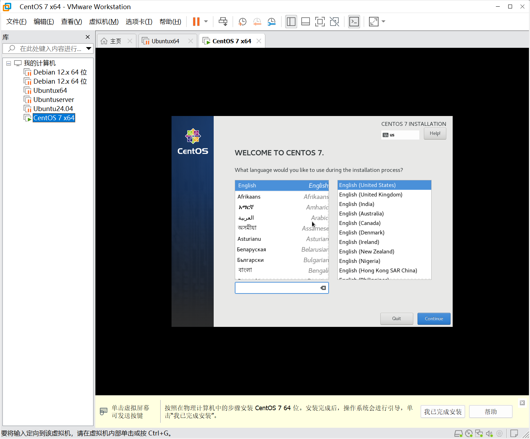Open the 查看 menu

tap(71, 21)
